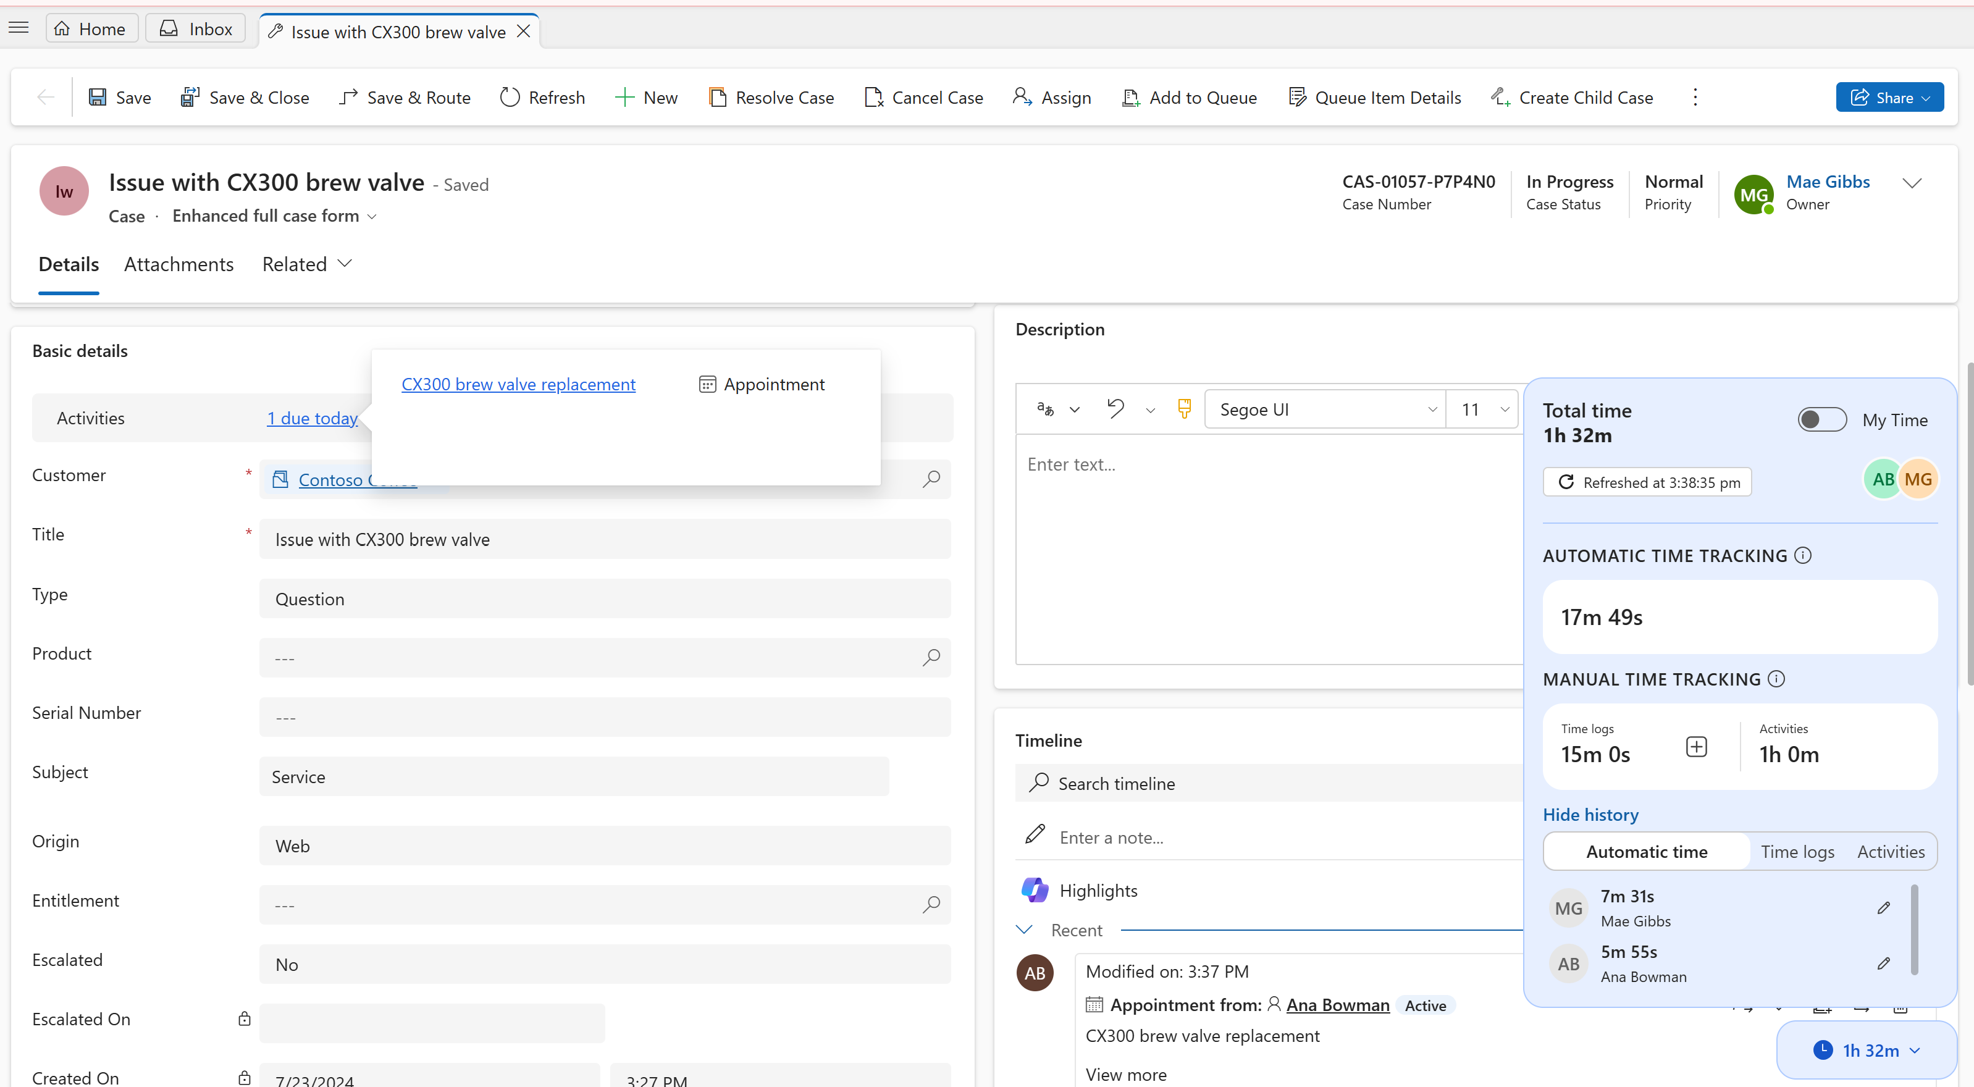
Task: Toggle the My Time switch on
Action: tap(1823, 419)
